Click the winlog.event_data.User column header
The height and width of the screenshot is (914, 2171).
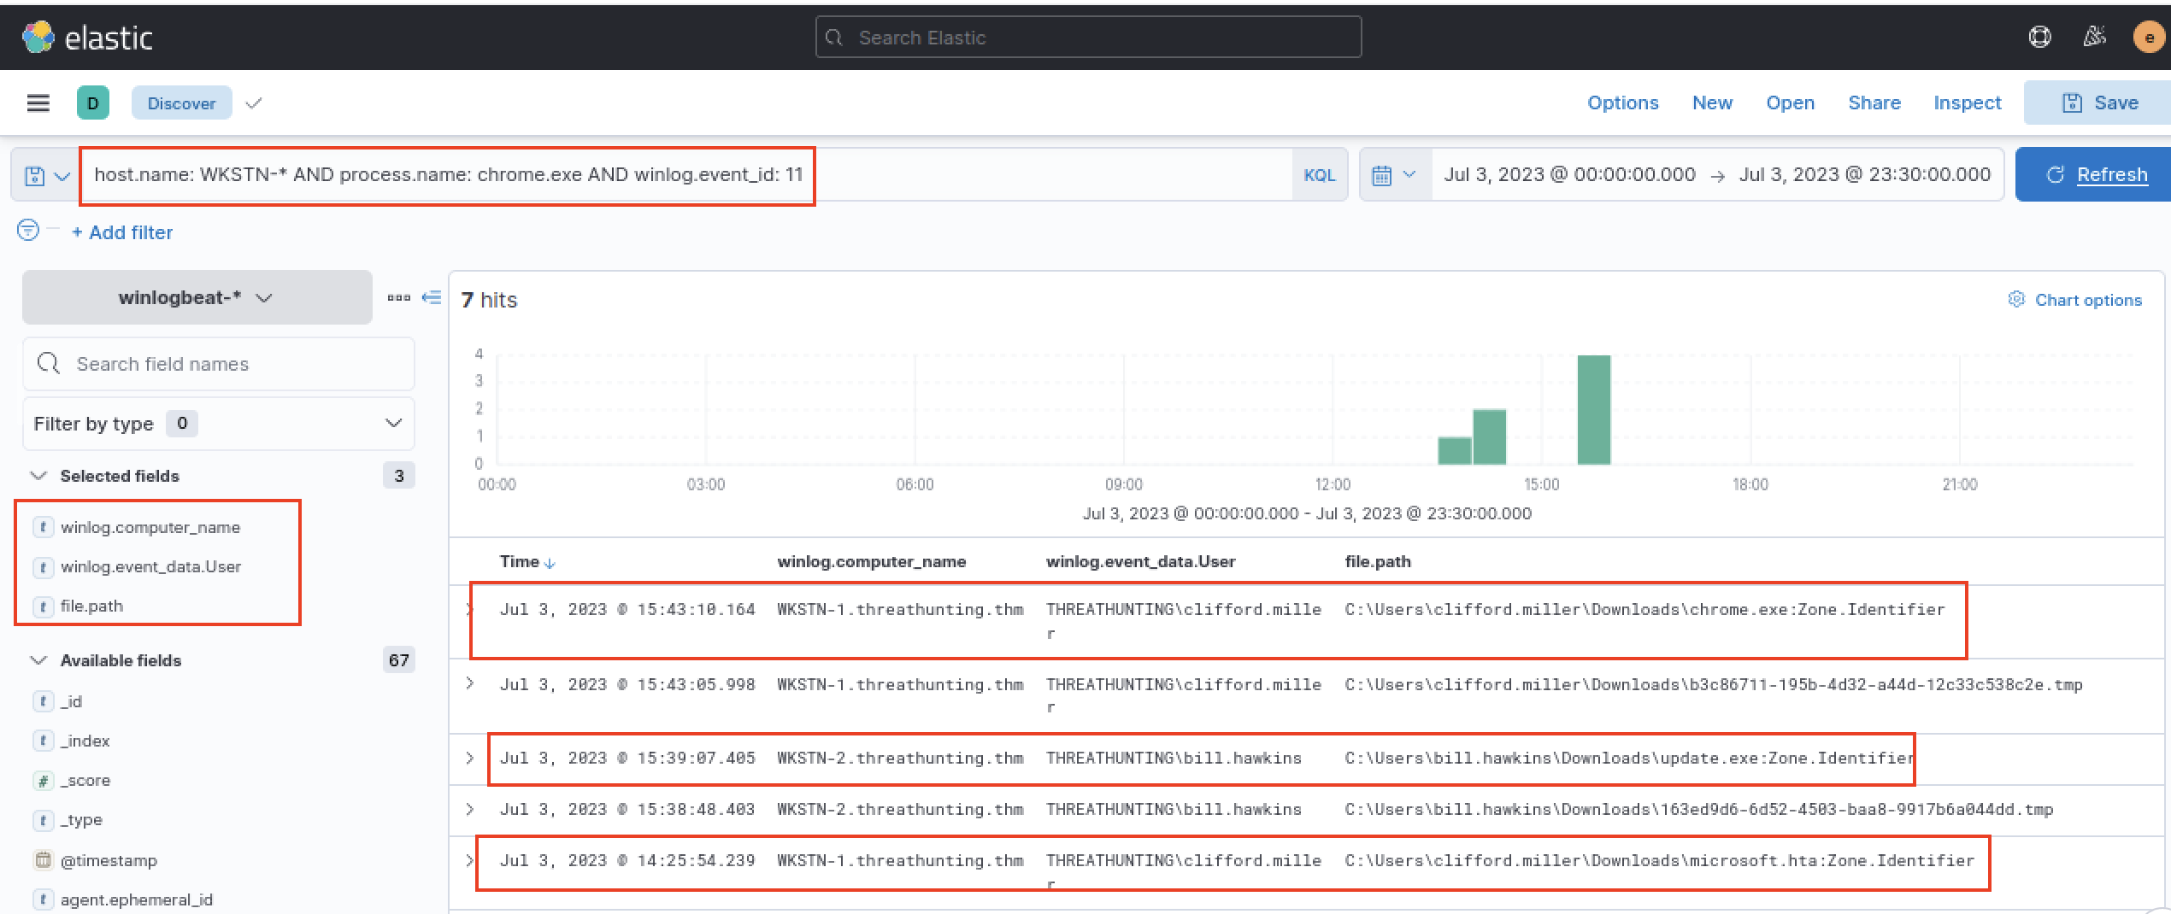coord(1140,561)
